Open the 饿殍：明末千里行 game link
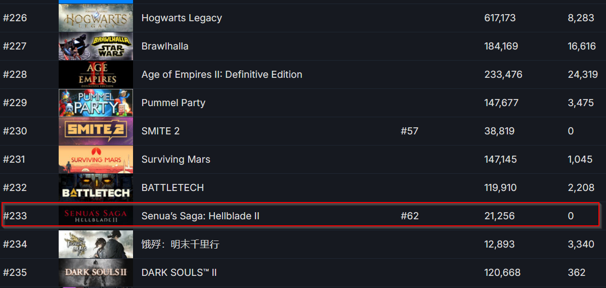This screenshot has height=288, width=606. pyautogui.click(x=180, y=245)
